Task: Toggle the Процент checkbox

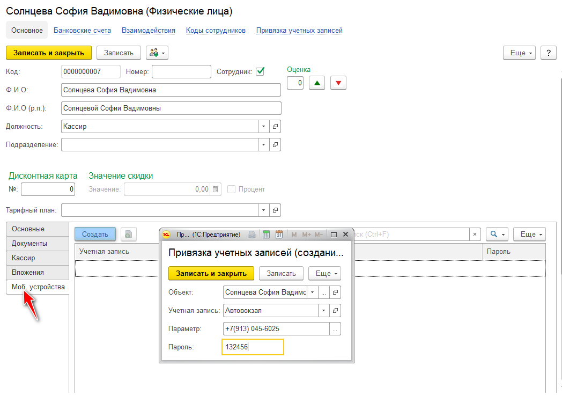Action: pyautogui.click(x=232, y=189)
